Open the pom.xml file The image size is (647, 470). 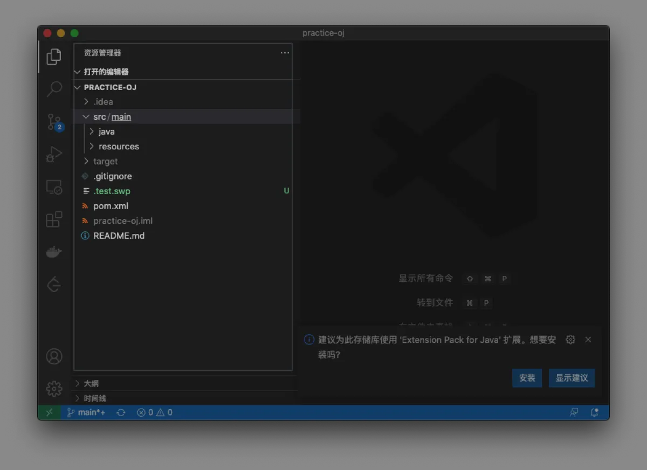[x=111, y=206]
